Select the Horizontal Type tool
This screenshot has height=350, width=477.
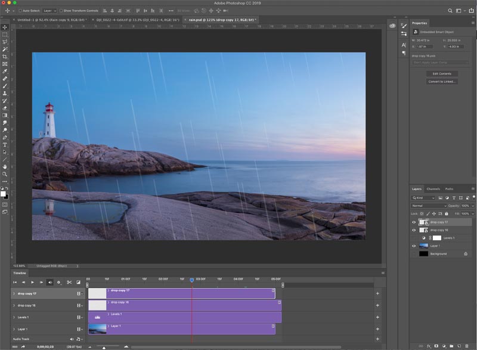pyautogui.click(x=5, y=145)
